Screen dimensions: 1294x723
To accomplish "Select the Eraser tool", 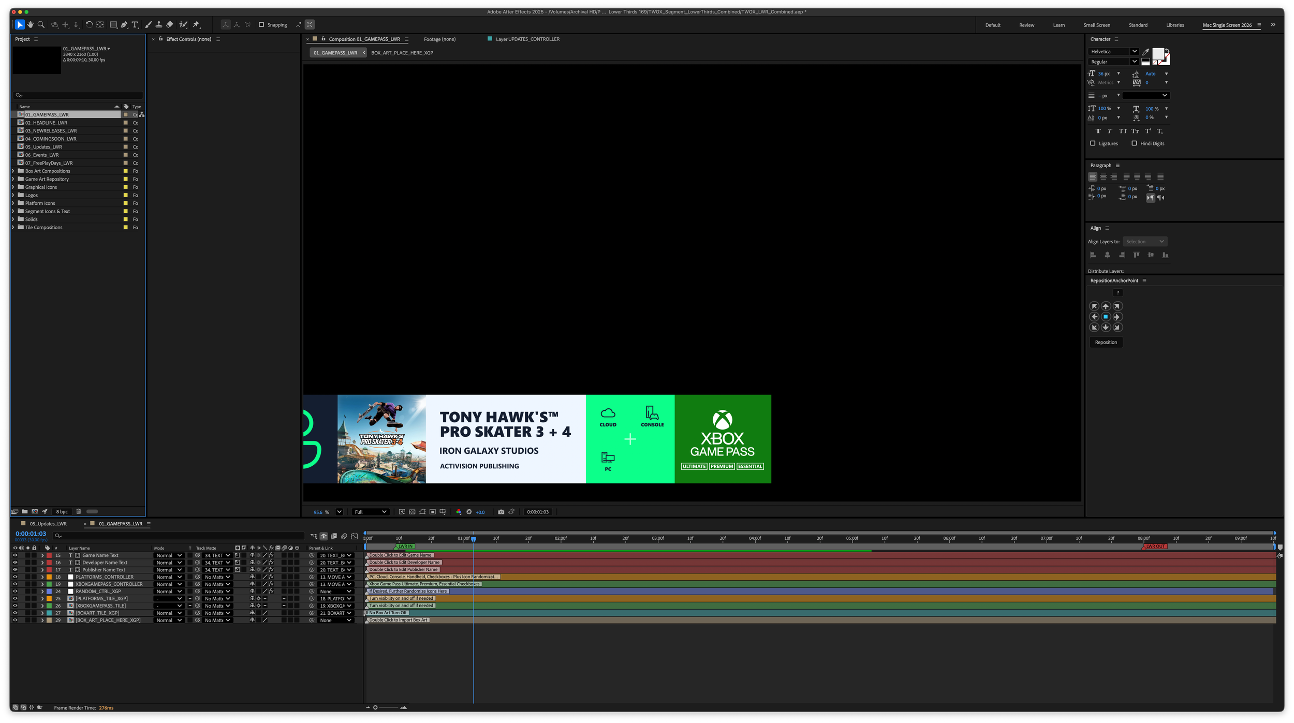I will click(x=170, y=24).
